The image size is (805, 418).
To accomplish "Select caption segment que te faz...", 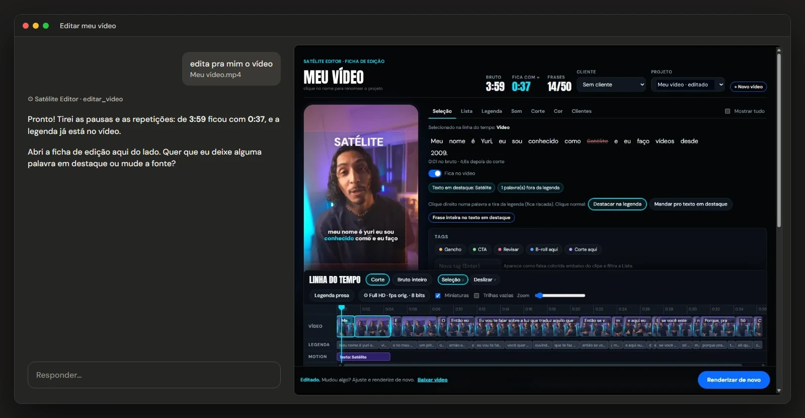I will 566,345.
